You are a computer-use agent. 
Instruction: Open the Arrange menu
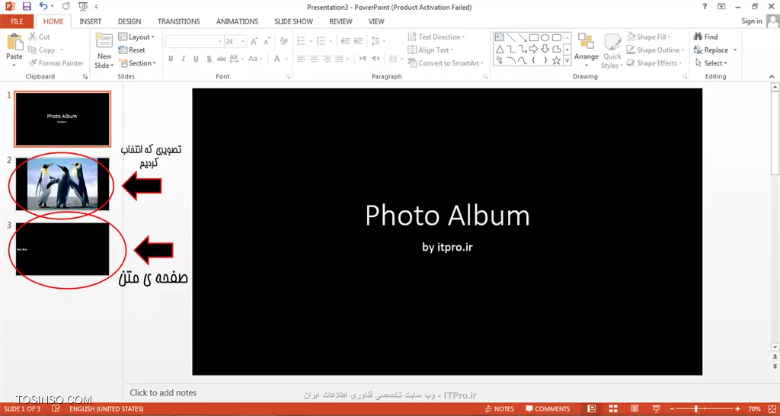[586, 51]
